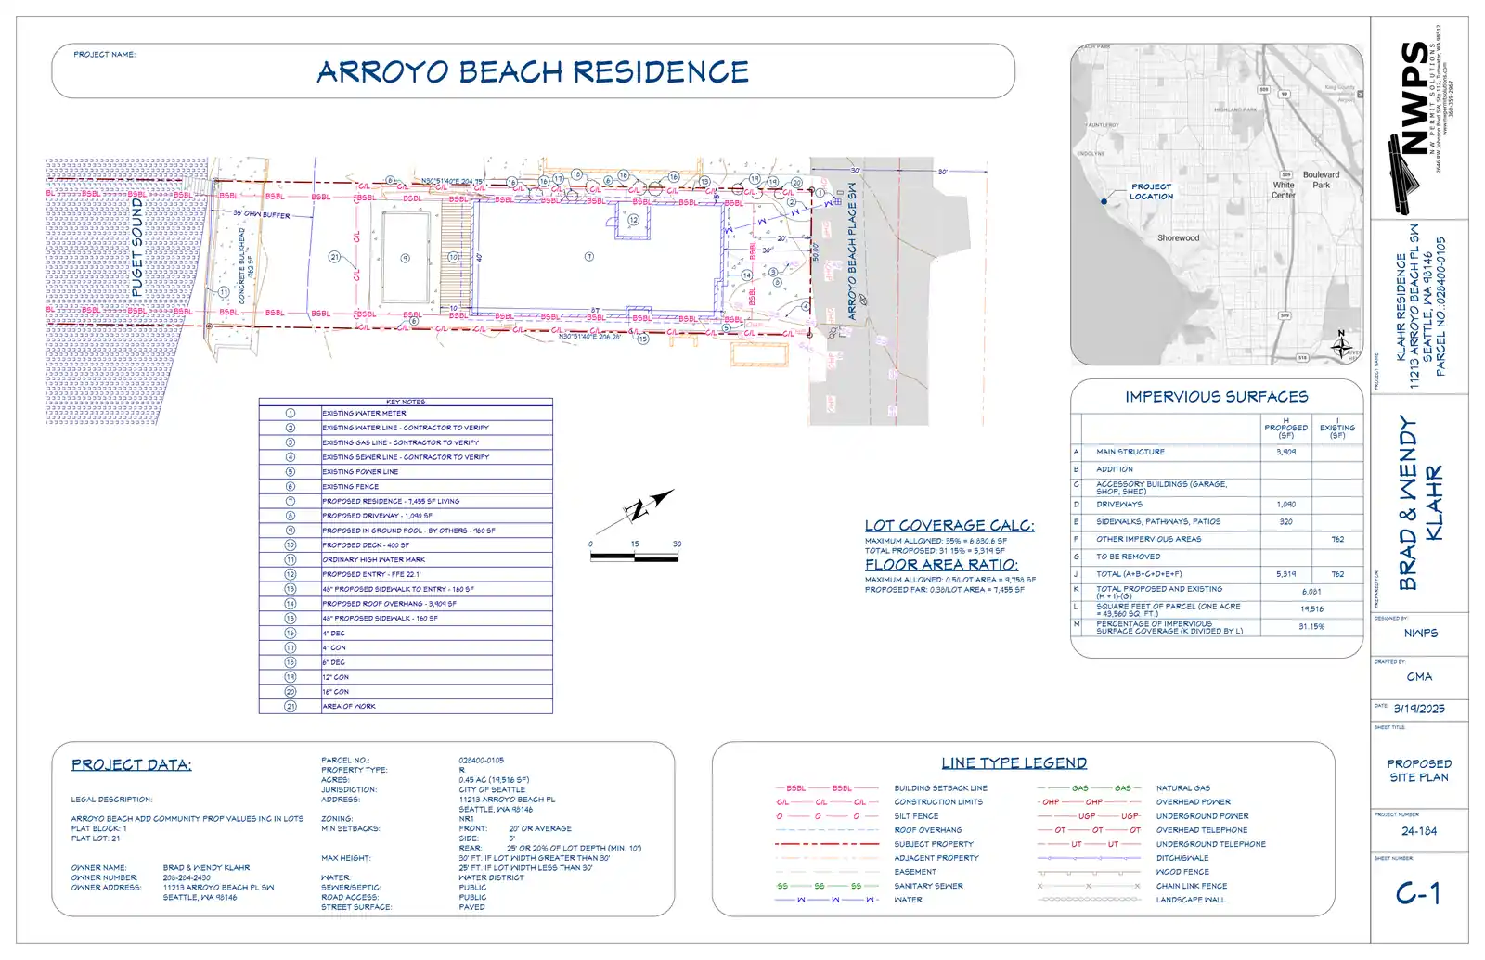The width and height of the screenshot is (1485, 960).
Task: Select the 'ARROYO BEACH RESIDENCE' title
Action: pyautogui.click(x=533, y=71)
